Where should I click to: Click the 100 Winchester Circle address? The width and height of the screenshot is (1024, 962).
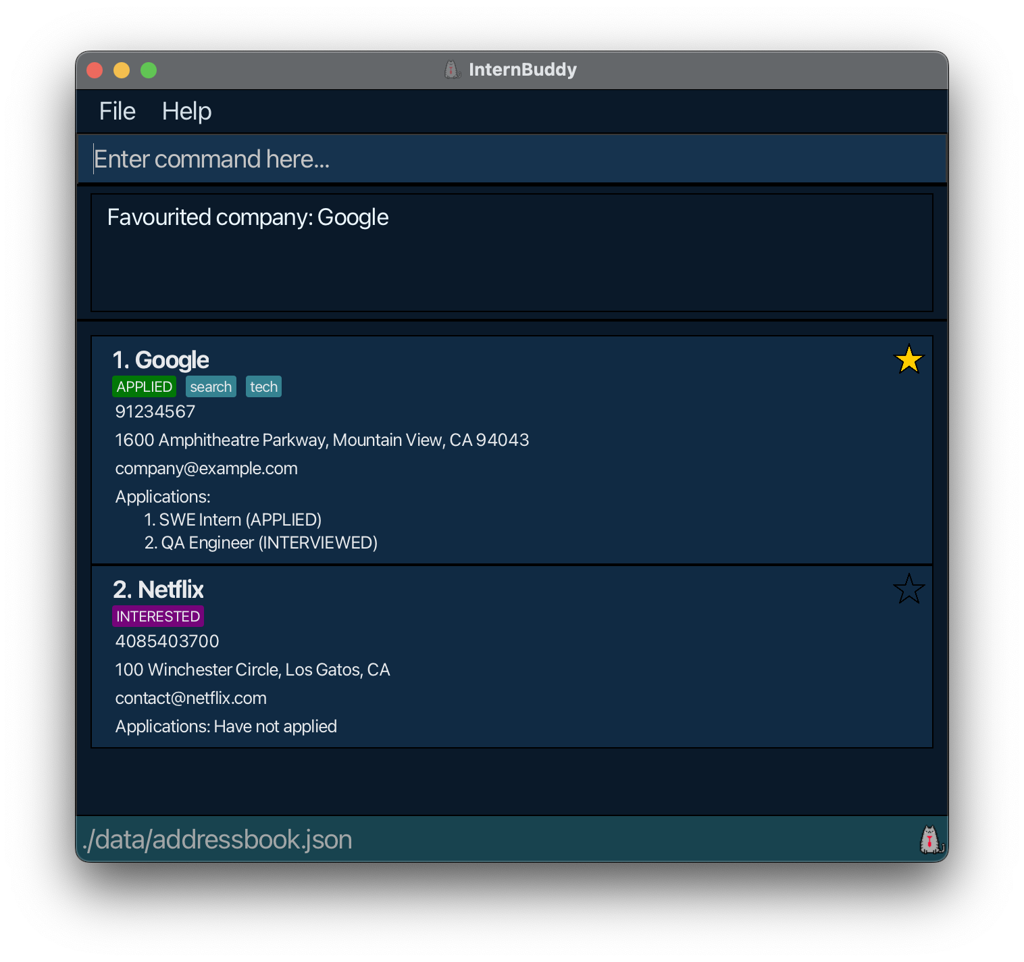pyautogui.click(x=253, y=669)
